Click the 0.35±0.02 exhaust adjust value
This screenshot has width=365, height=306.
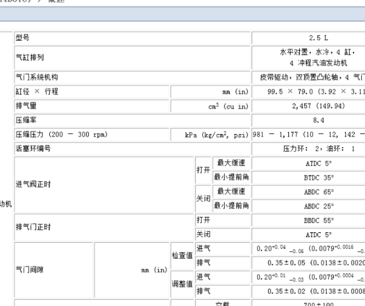316,291
